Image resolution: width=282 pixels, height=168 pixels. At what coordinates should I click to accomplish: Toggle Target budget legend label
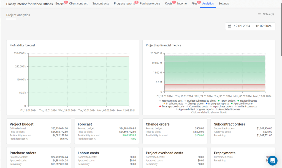click(x=226, y=101)
